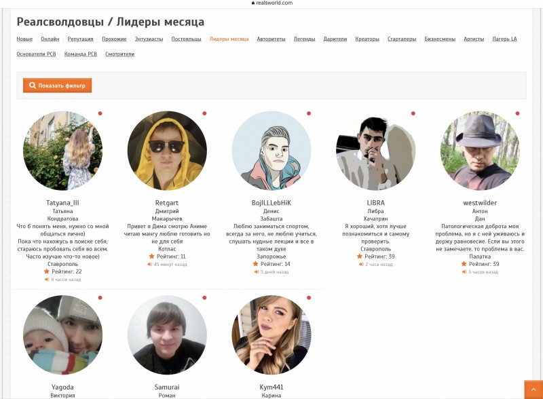Click the Samurai username link
Viewport: 543px width, 399px height.
[x=167, y=387]
